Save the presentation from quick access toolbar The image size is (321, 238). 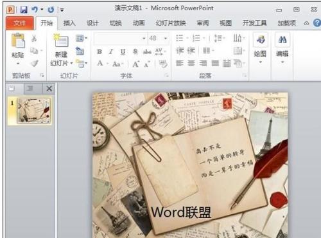[x=24, y=10]
